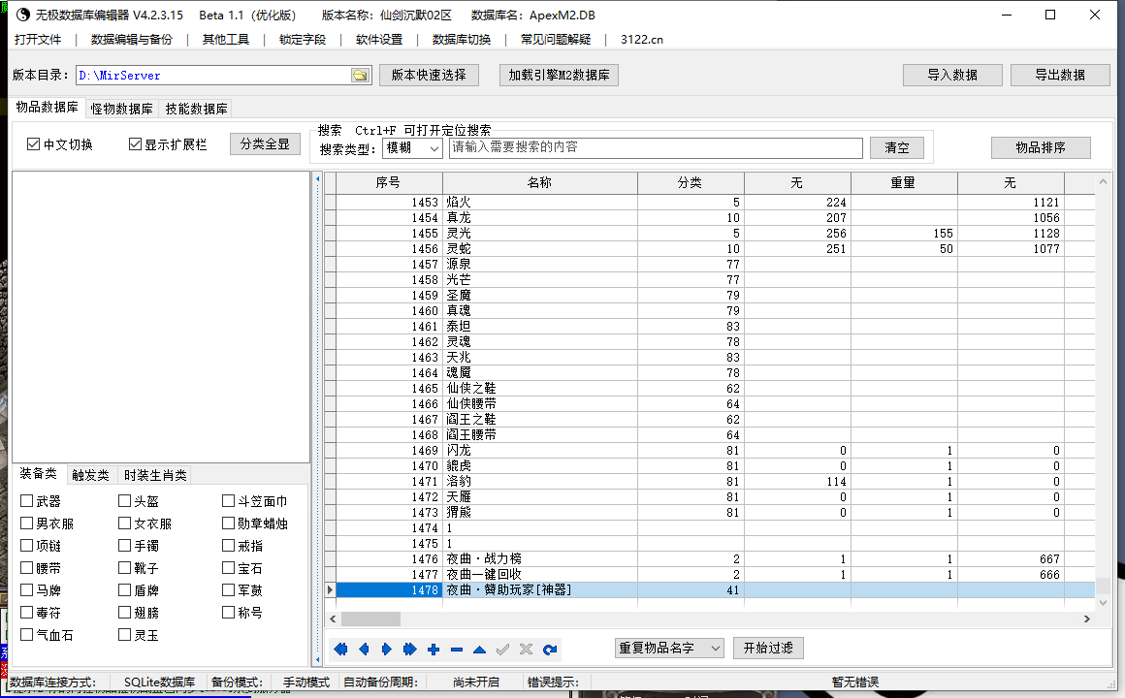The image size is (1125, 698).
Task: Expand the 重复物品名字 filter dropdown
Action: [669, 649]
